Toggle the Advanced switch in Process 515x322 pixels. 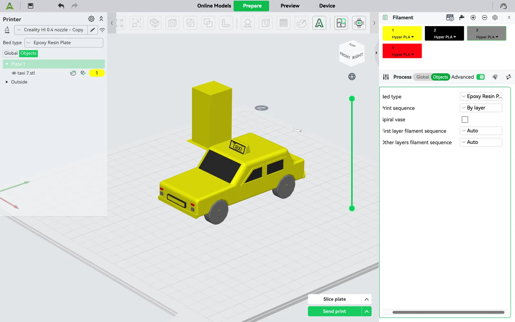point(481,77)
